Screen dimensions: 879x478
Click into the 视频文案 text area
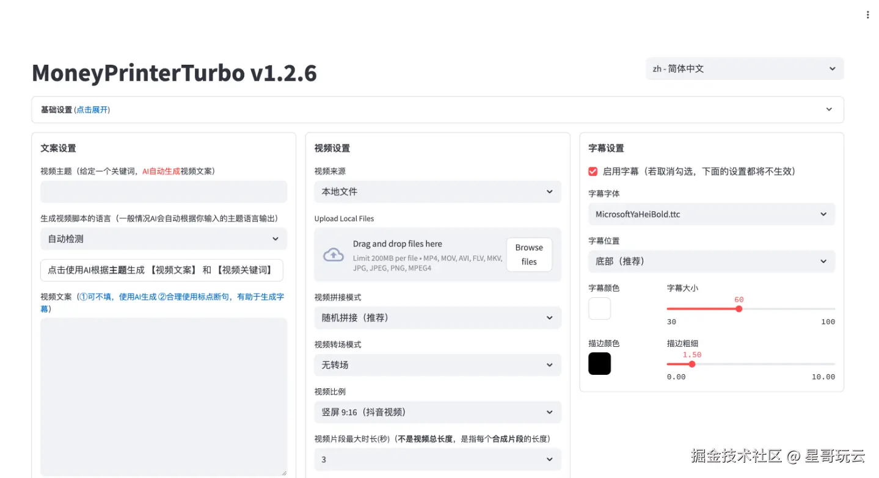pos(164,397)
